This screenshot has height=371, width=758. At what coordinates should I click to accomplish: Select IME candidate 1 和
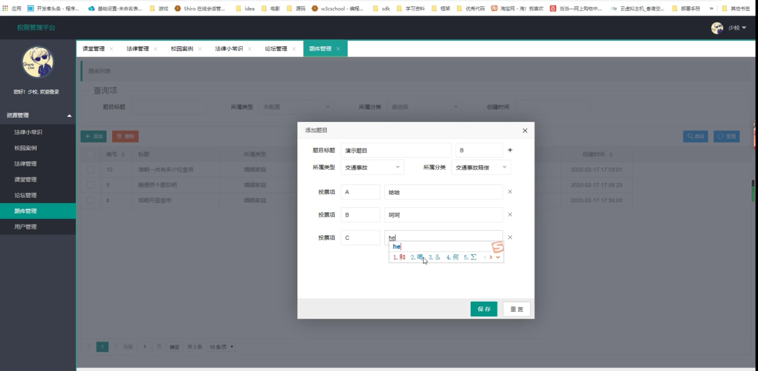(x=399, y=257)
